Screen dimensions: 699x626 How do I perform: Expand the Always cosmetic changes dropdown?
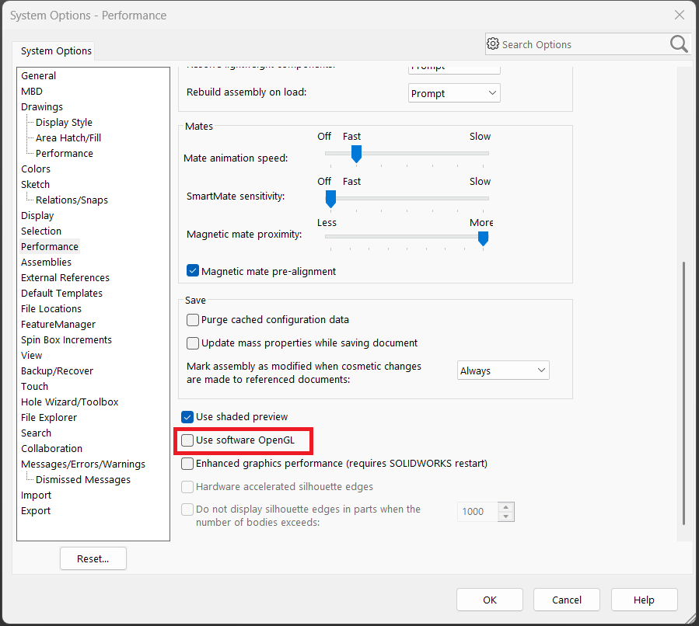tap(503, 370)
